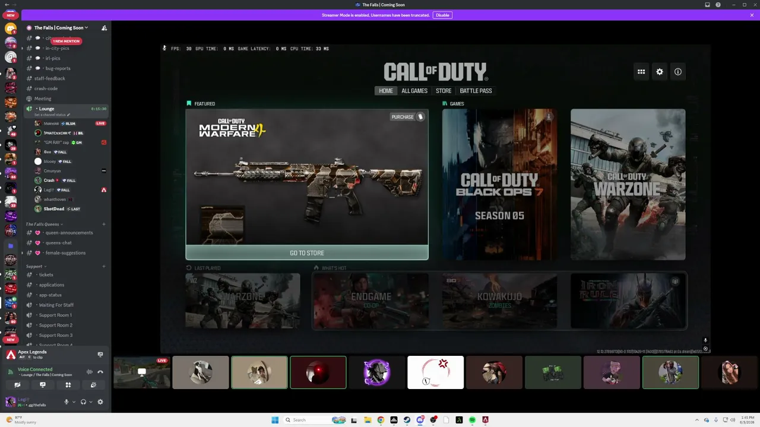Open the female-suggestions channel

click(65, 253)
